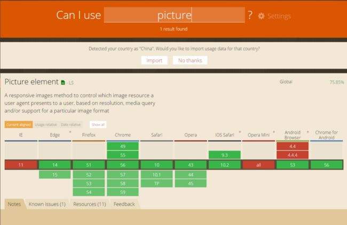This screenshot has width=347, height=225.
Task: Select the Chrome 57 cell
Action: (123, 175)
